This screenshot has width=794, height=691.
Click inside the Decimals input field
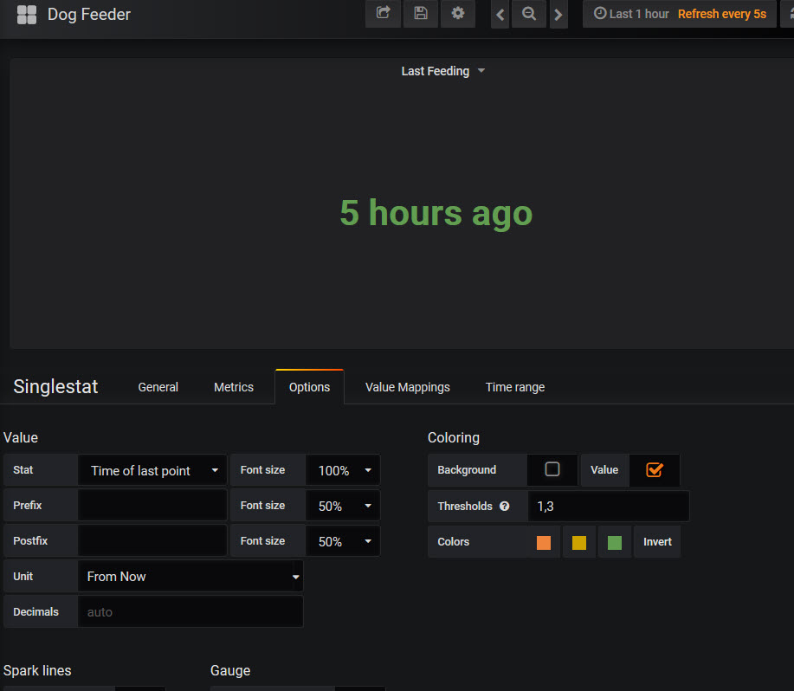(x=190, y=611)
